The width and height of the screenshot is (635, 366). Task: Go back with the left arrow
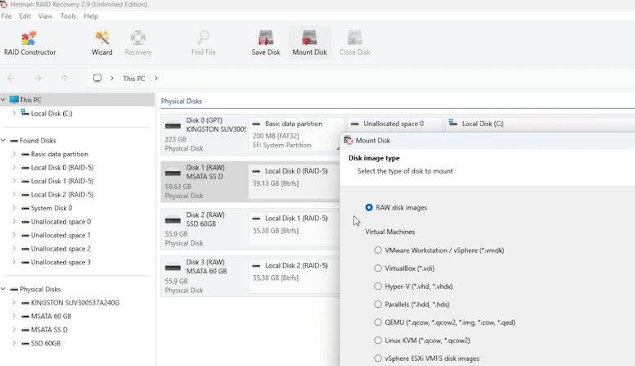[x=11, y=79]
